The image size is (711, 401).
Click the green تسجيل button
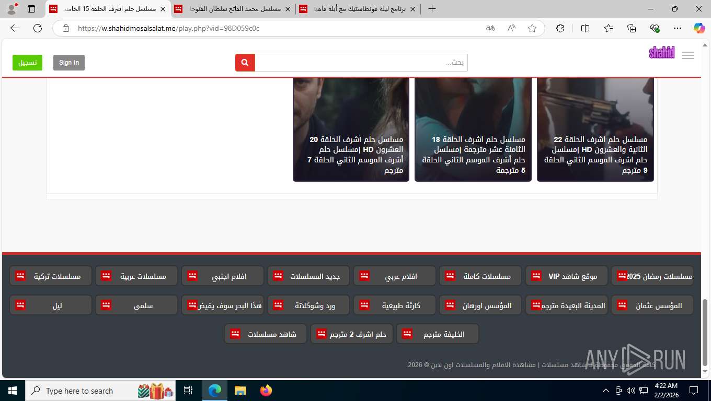27,63
